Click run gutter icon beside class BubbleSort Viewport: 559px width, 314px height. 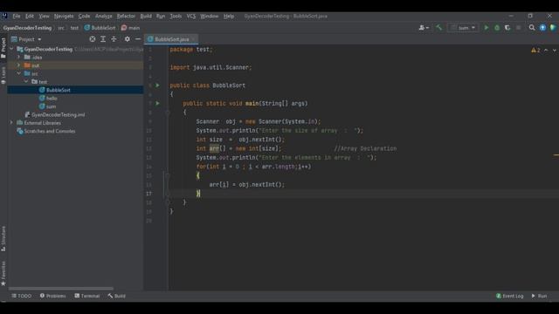click(157, 85)
